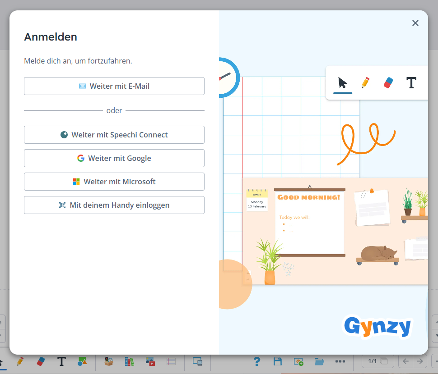The image size is (438, 374).
Task: Select Weiter mit Microsoft option
Action: (x=114, y=182)
